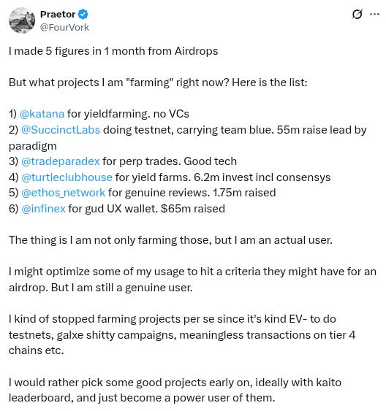This screenshot has width=386, height=411.
Task: Visit the @turtleclubhouse mention
Action: (67, 177)
